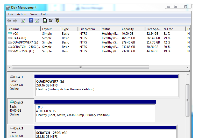Click the Disk 1 drive icon
Image resolution: width=198 pixels, height=138 pixels.
pyautogui.click(x=12, y=77)
